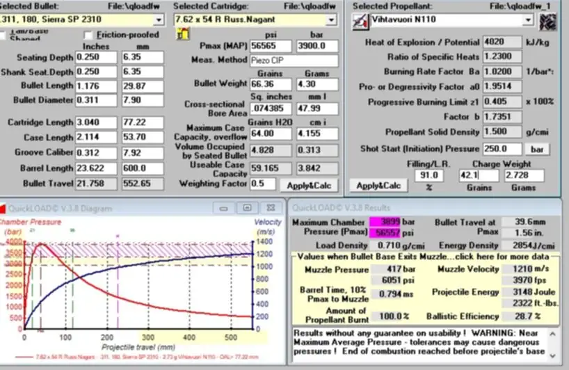Click Apply&Calc in the cartridge panel

point(309,186)
